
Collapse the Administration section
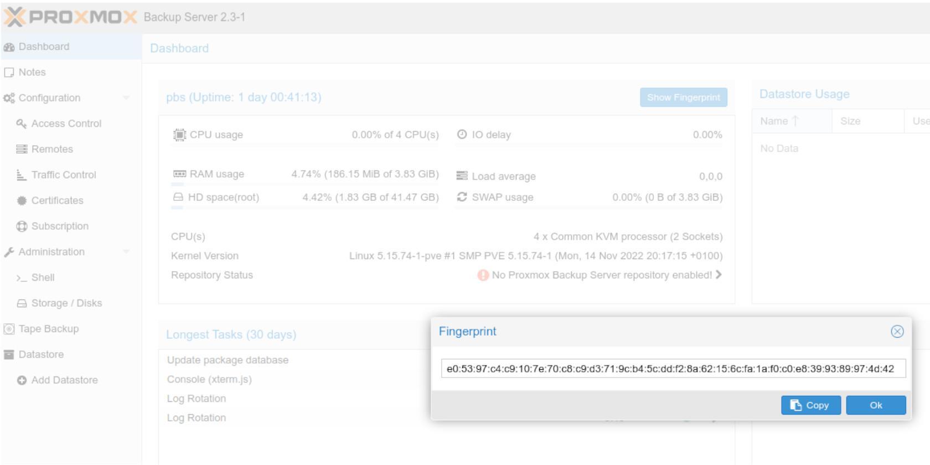[x=127, y=252]
